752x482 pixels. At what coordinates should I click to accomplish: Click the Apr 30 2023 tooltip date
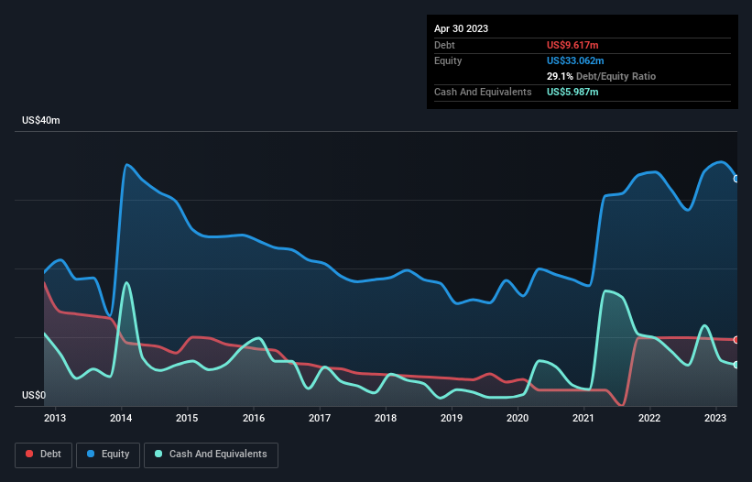[461, 28]
